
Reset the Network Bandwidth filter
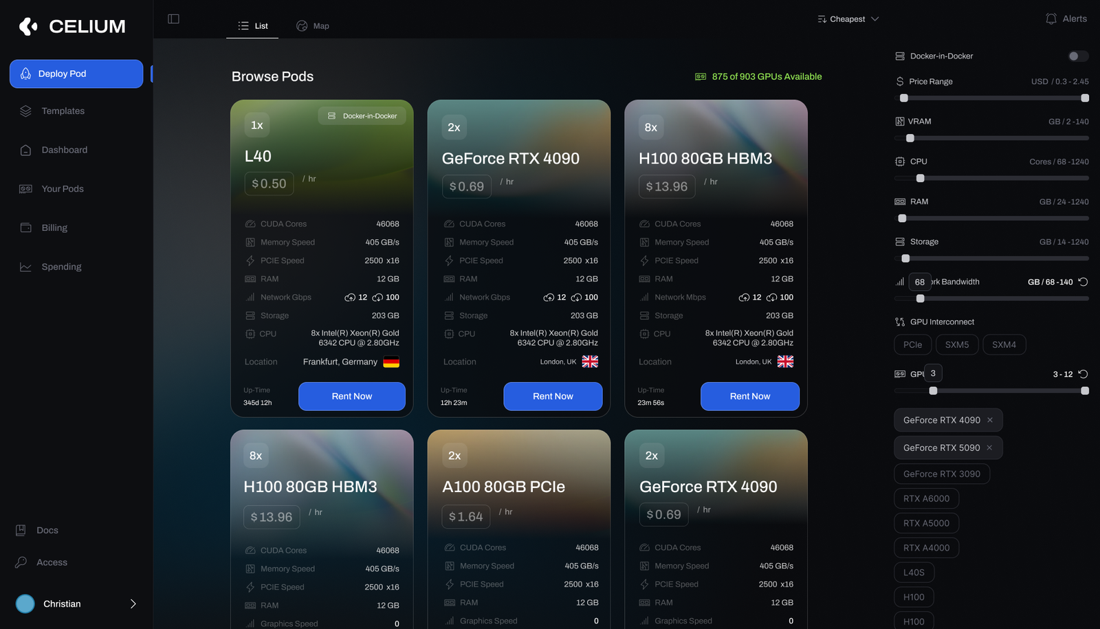coord(1083,282)
